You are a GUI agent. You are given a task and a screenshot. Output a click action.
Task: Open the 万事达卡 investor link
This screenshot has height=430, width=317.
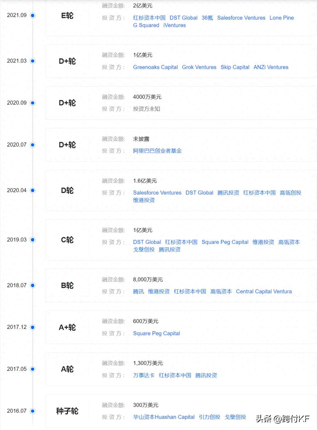[x=144, y=375]
